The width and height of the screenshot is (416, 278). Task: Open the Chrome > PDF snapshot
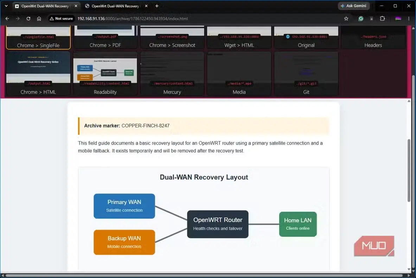pos(105,38)
